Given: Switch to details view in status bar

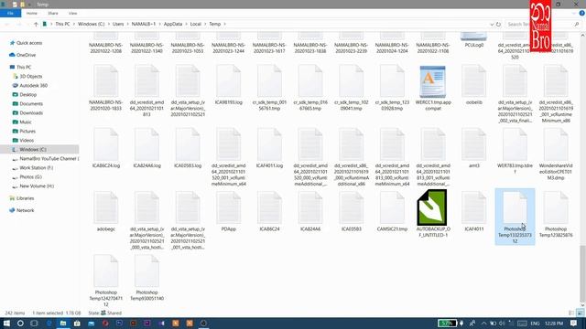Looking at the screenshot, I should (571, 313).
